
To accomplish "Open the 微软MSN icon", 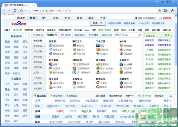I will (74, 49).
